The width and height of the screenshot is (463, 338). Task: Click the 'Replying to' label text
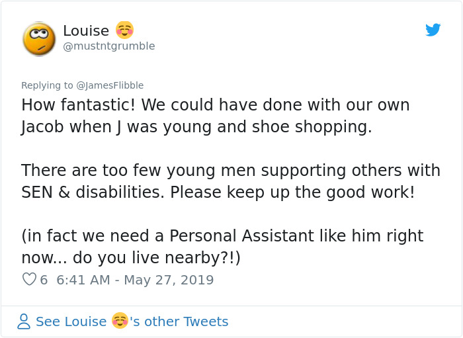click(x=47, y=85)
